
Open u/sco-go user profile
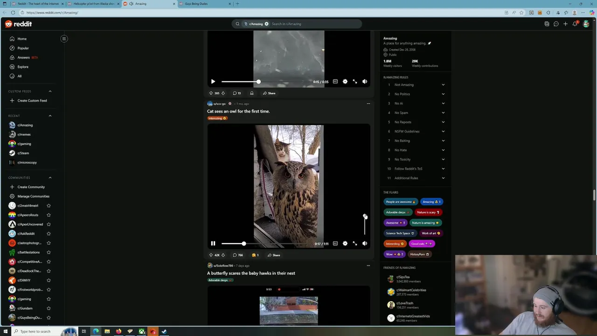pyautogui.click(x=219, y=104)
